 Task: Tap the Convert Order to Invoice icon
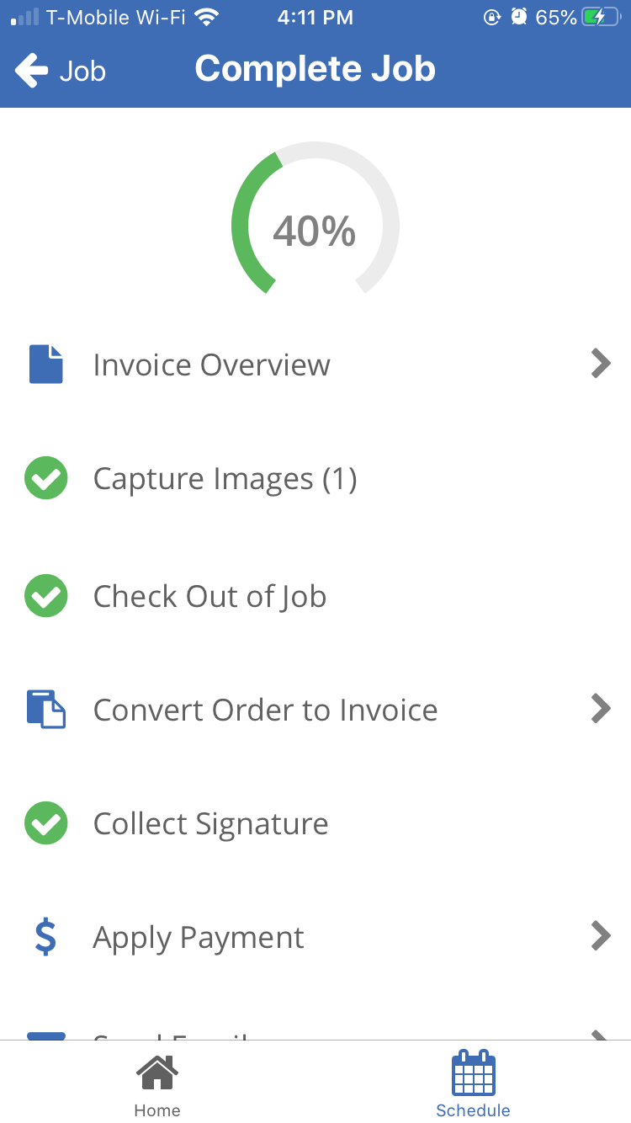pyautogui.click(x=45, y=709)
